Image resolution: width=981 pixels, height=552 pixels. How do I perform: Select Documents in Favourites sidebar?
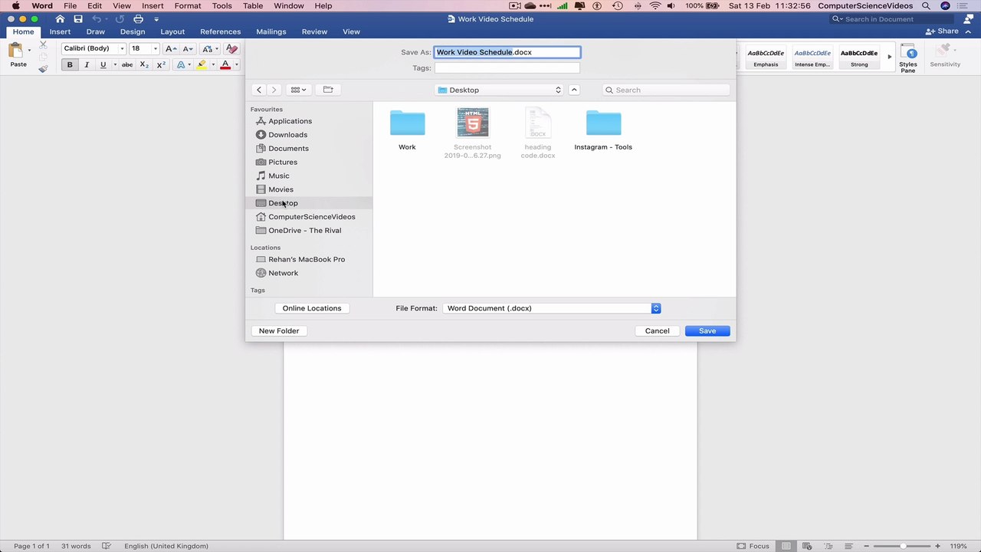(288, 148)
